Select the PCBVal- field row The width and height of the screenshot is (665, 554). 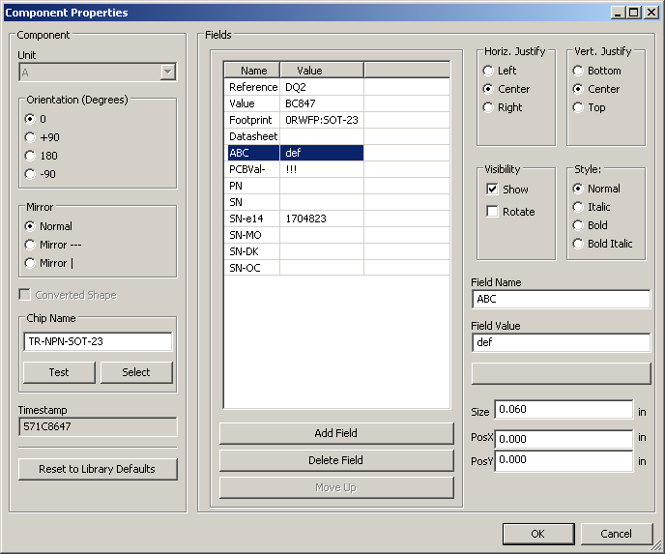pos(336,169)
